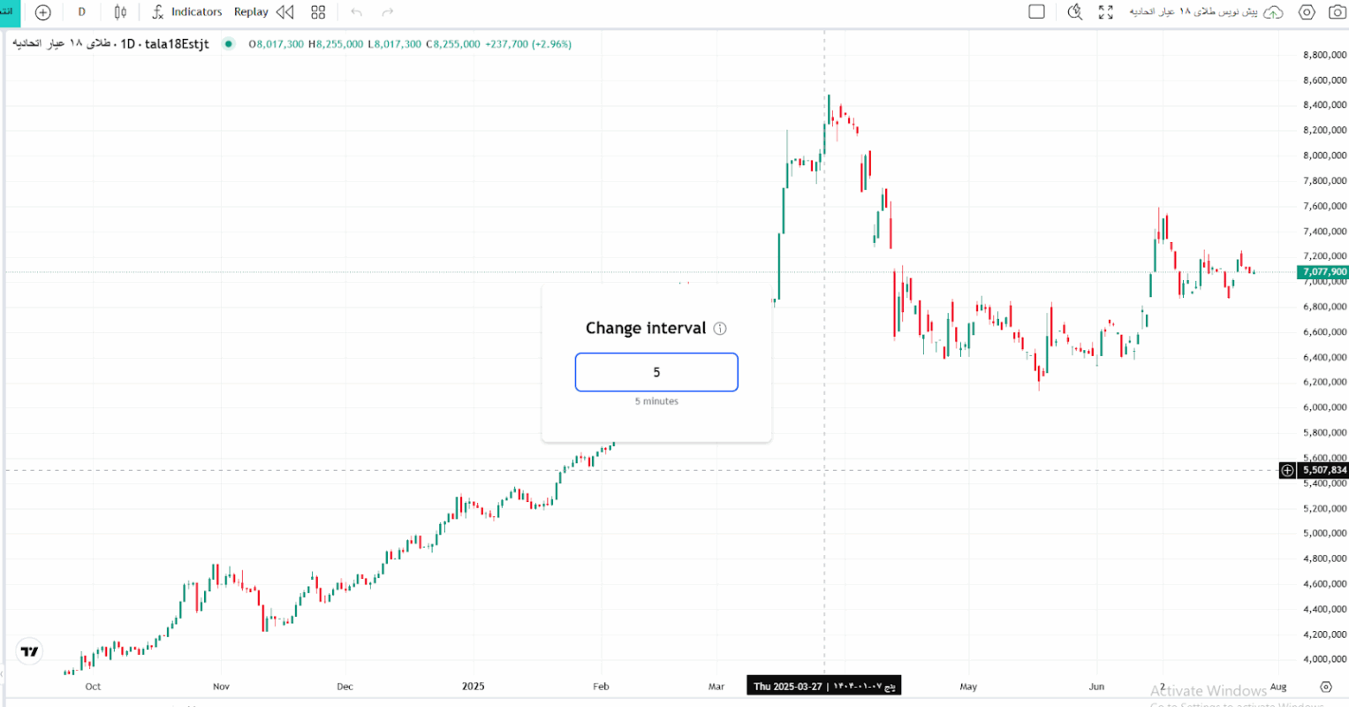Click the square layout icon
1349x707 pixels.
click(x=1037, y=12)
